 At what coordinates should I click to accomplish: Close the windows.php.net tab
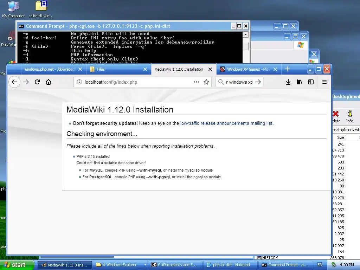(x=80, y=69)
